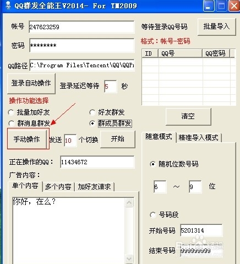The width and height of the screenshot is (240, 264).
Task: Close the QQ群发全能王 window
Action: pos(234,6)
